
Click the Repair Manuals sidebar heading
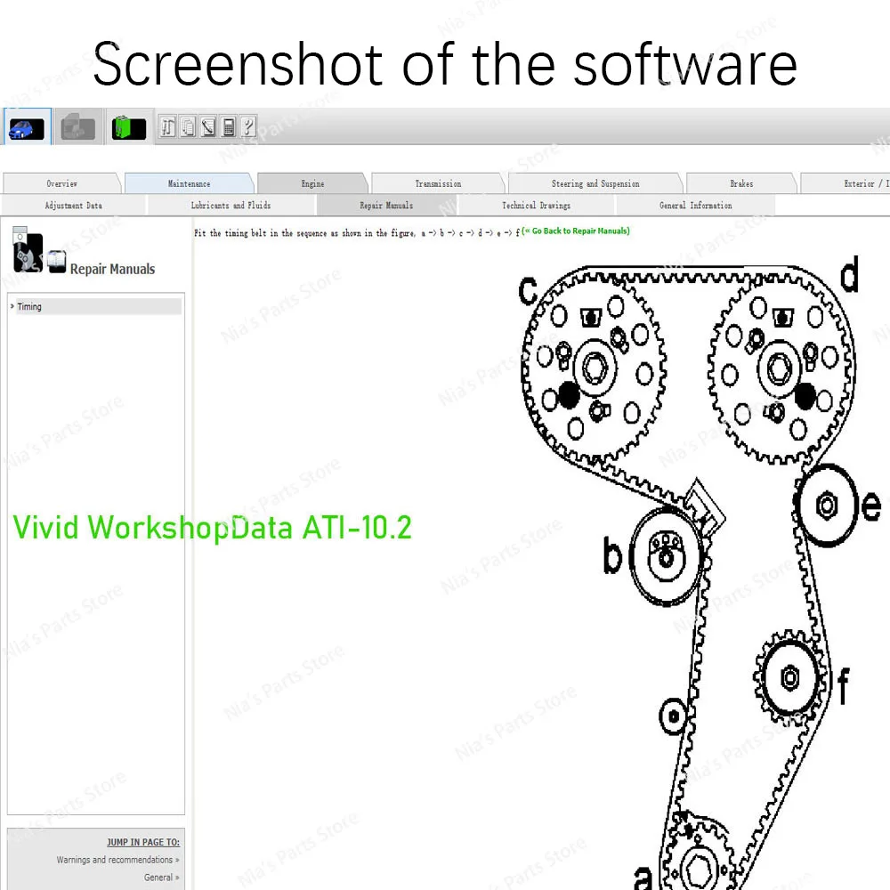coord(112,269)
